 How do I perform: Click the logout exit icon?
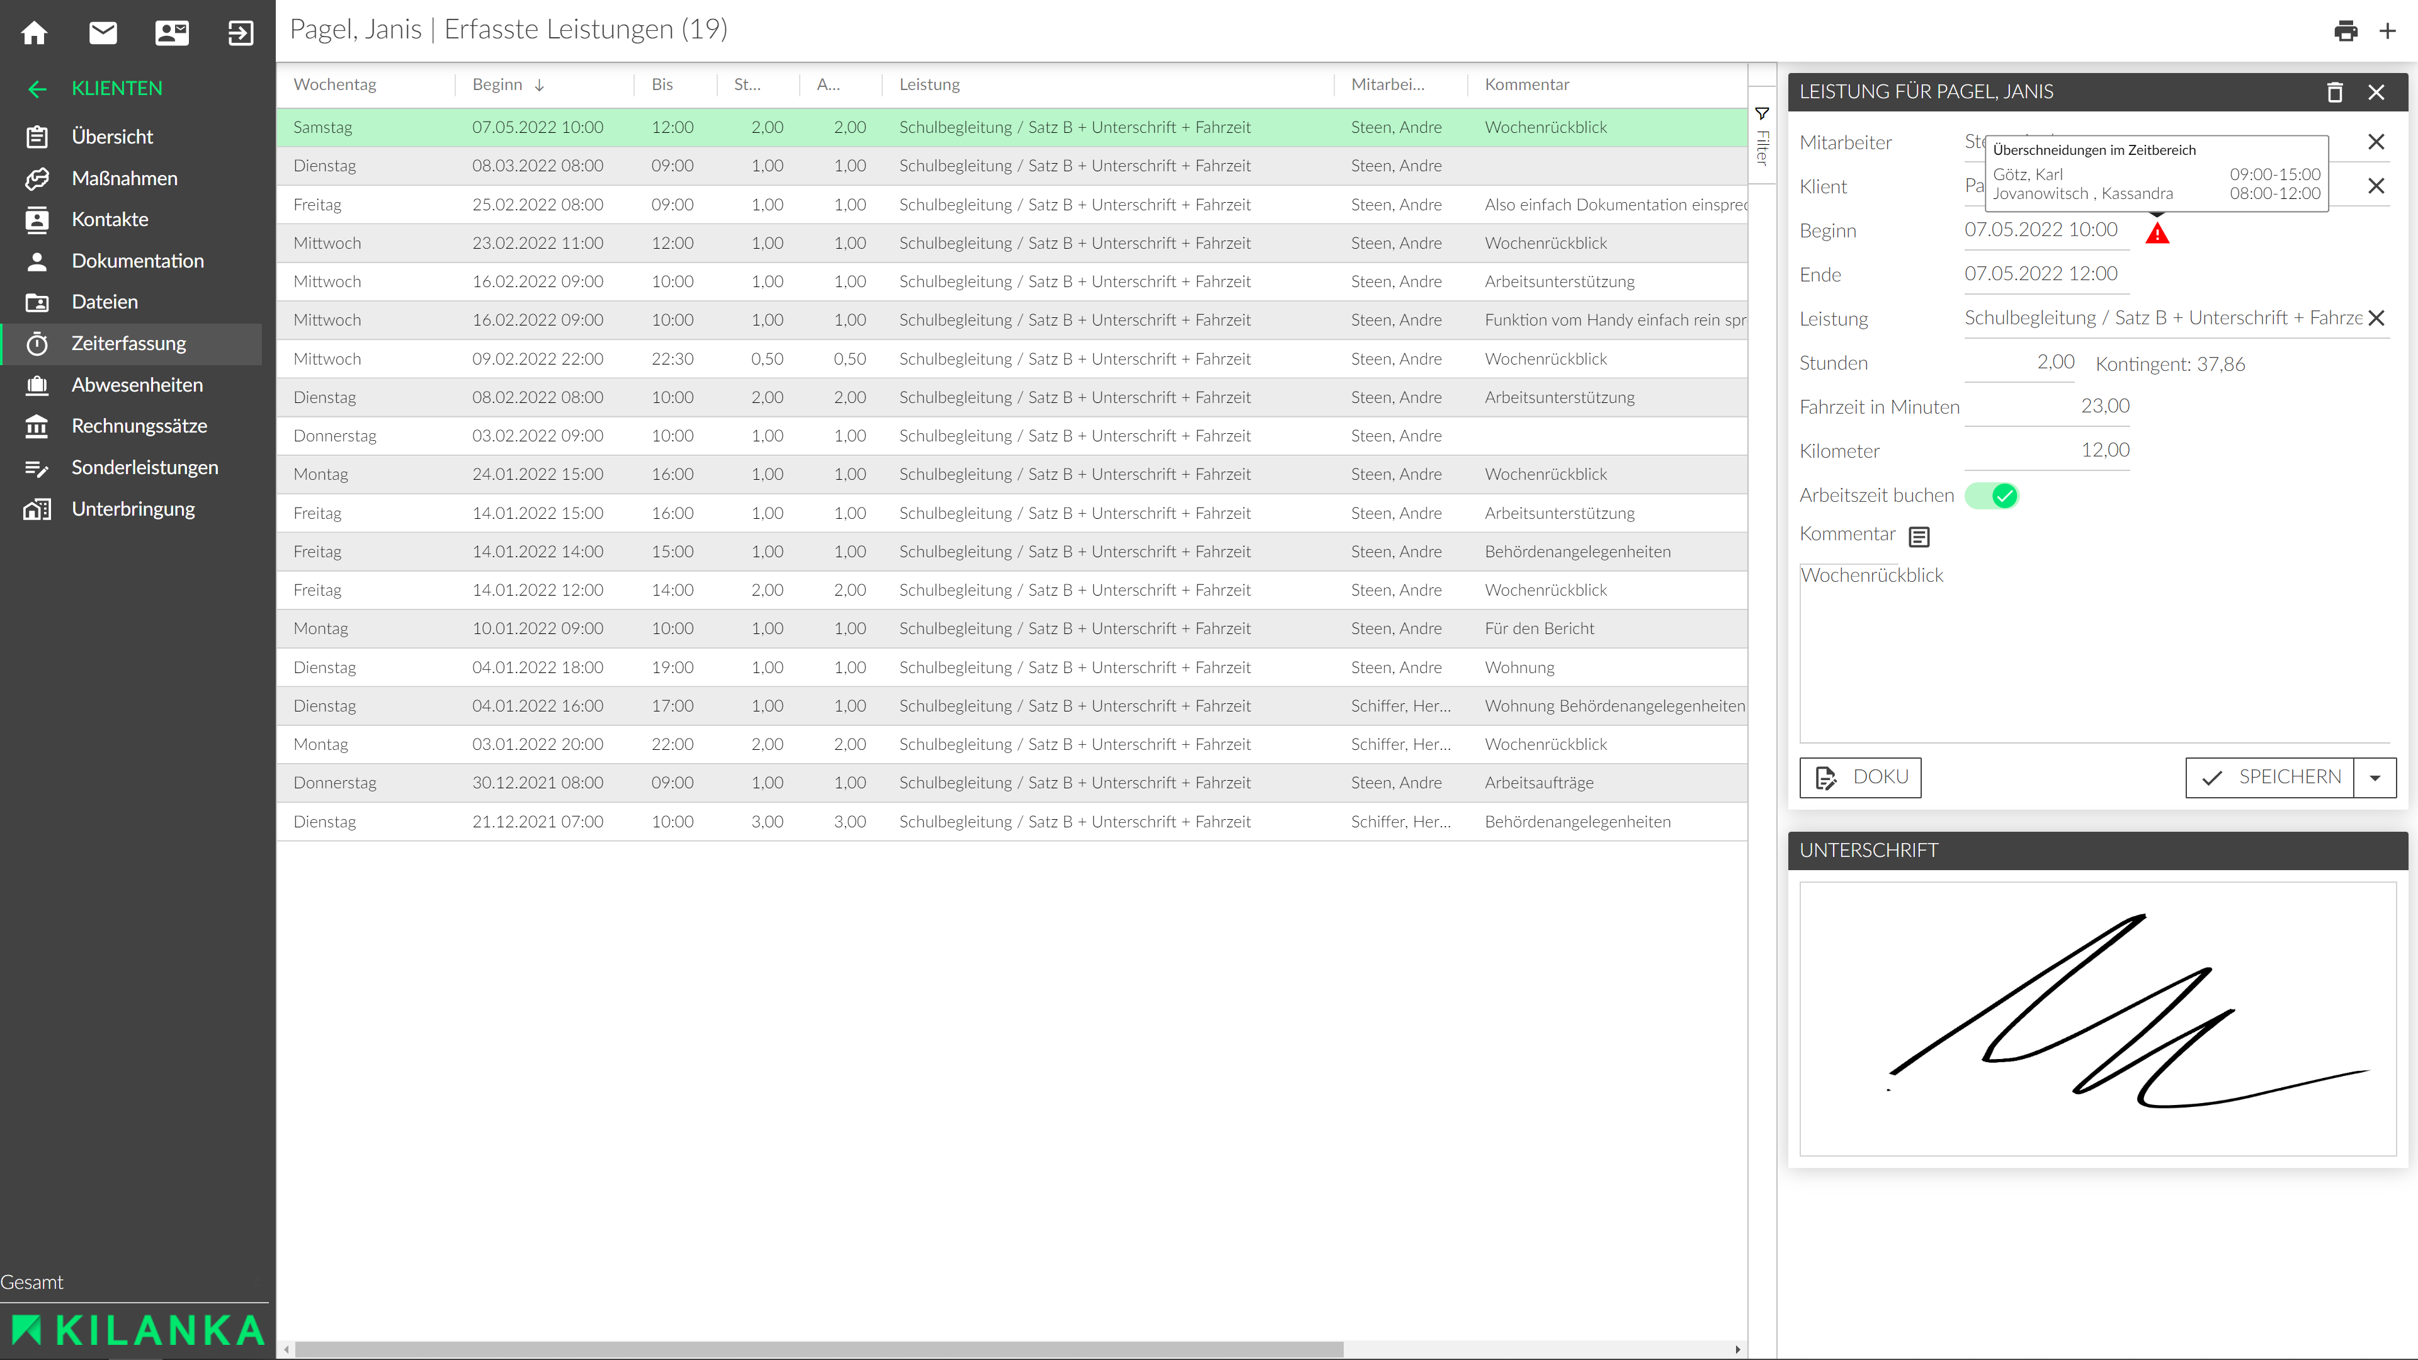[x=241, y=33]
